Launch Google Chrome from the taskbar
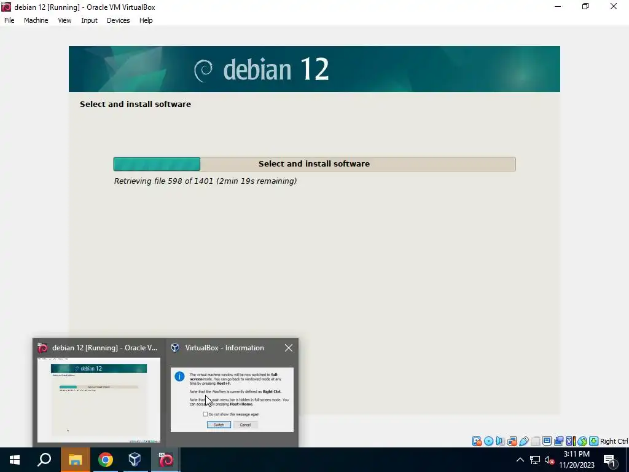The width and height of the screenshot is (629, 472). coord(105,460)
